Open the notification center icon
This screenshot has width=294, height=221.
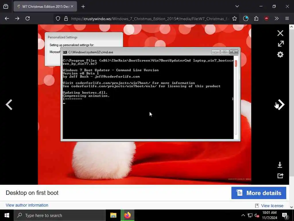pyautogui.click(x=285, y=216)
